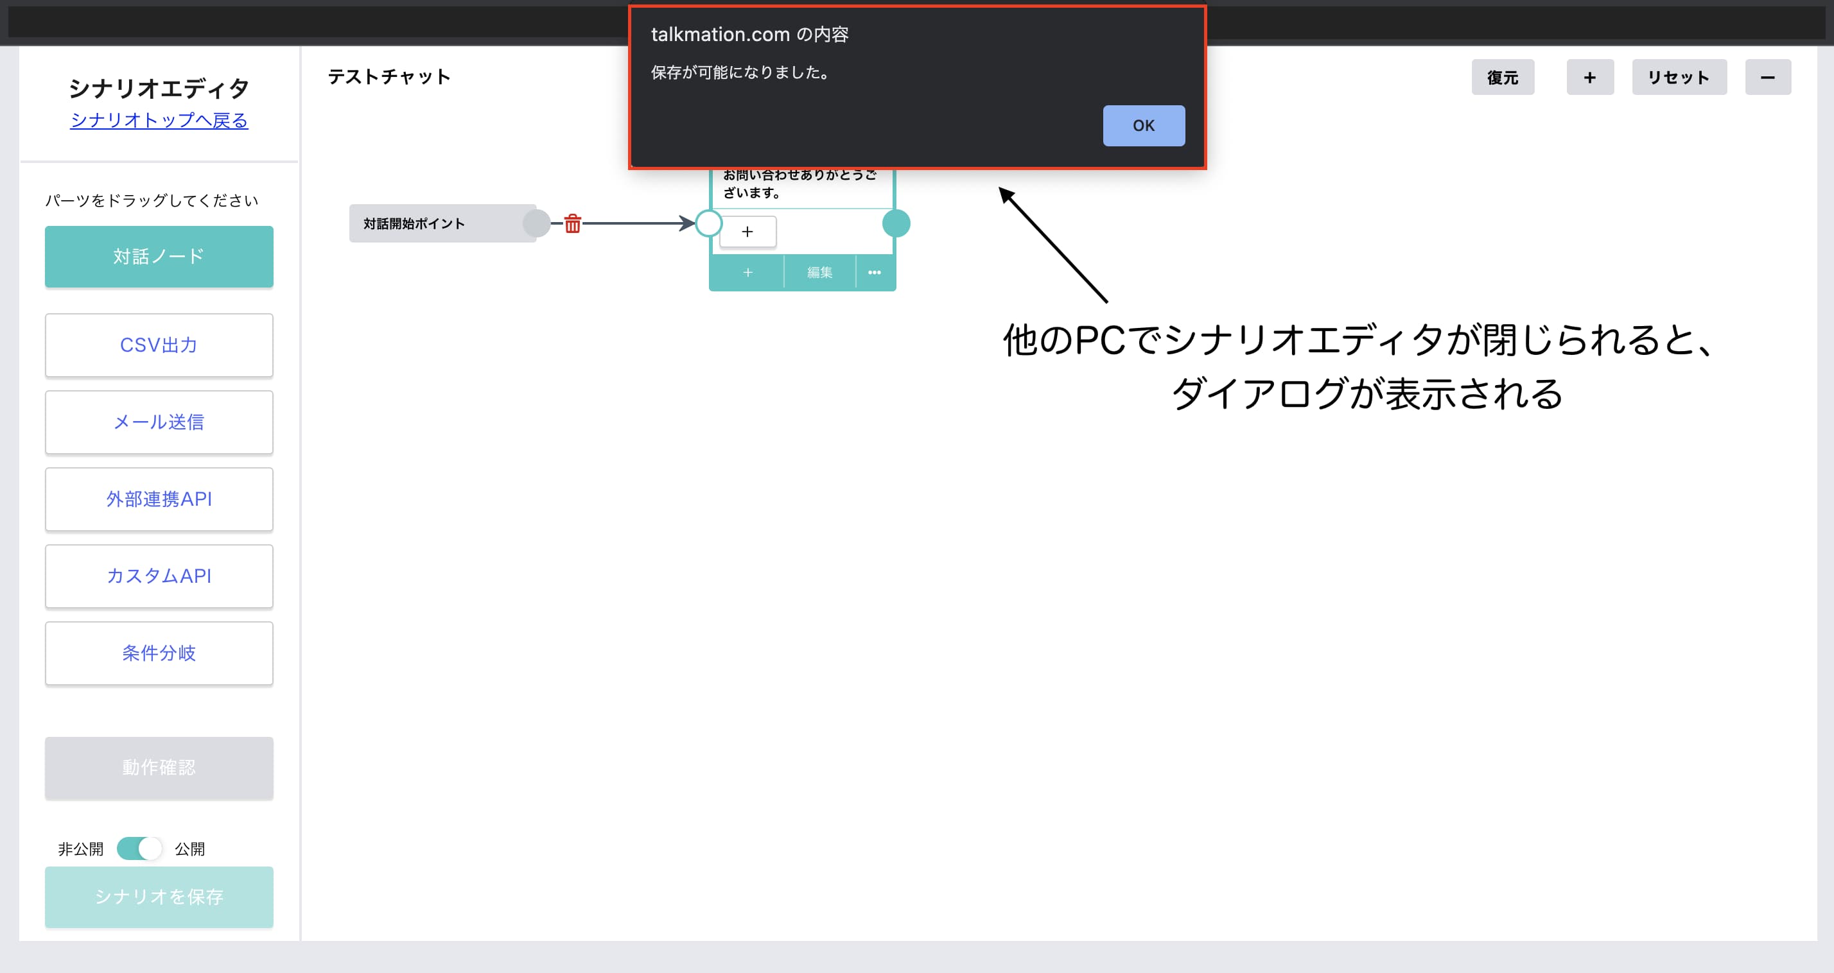Delete the connection with the red trash icon
Screen dimensions: 1834x973
point(572,223)
